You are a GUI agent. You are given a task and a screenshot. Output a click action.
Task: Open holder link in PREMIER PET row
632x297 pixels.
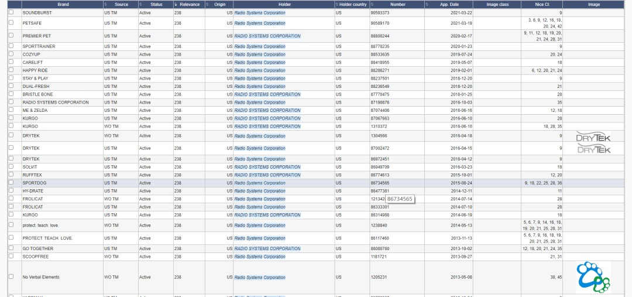point(267,36)
